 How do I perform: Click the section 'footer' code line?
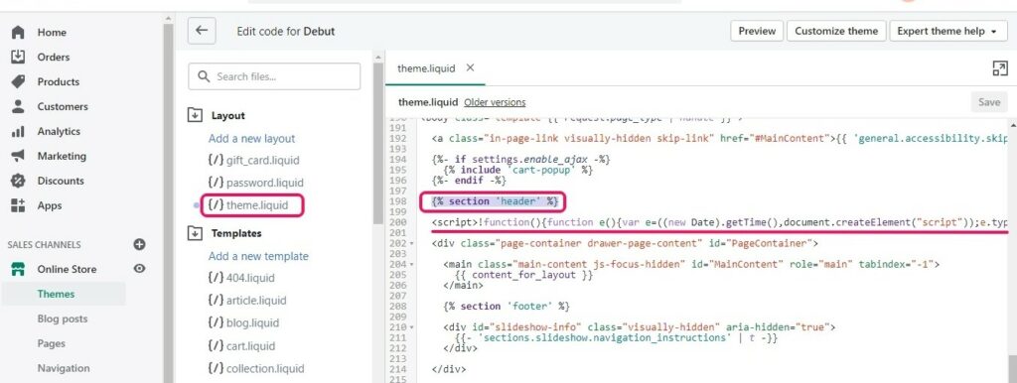pyautogui.click(x=507, y=306)
